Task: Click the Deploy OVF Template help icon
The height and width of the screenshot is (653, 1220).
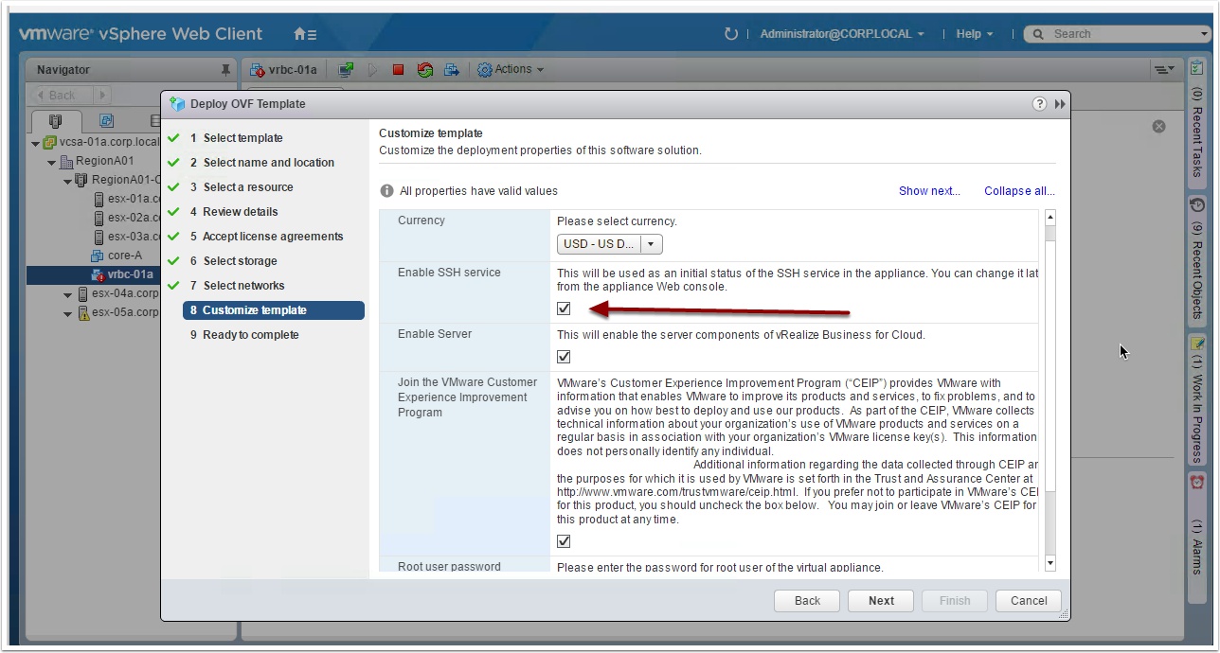Action: tap(1039, 104)
